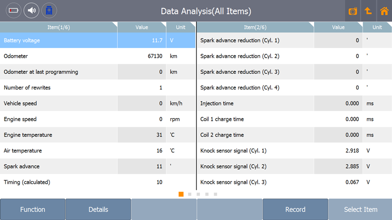
Task: Select the Injection time row
Action: point(294,103)
